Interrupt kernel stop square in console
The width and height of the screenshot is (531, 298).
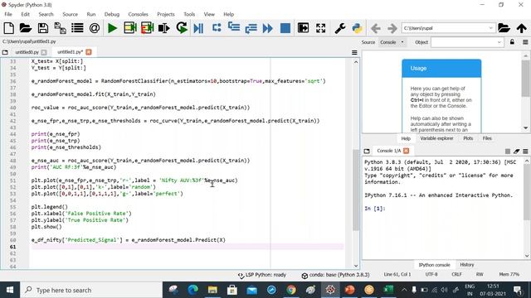(x=507, y=151)
